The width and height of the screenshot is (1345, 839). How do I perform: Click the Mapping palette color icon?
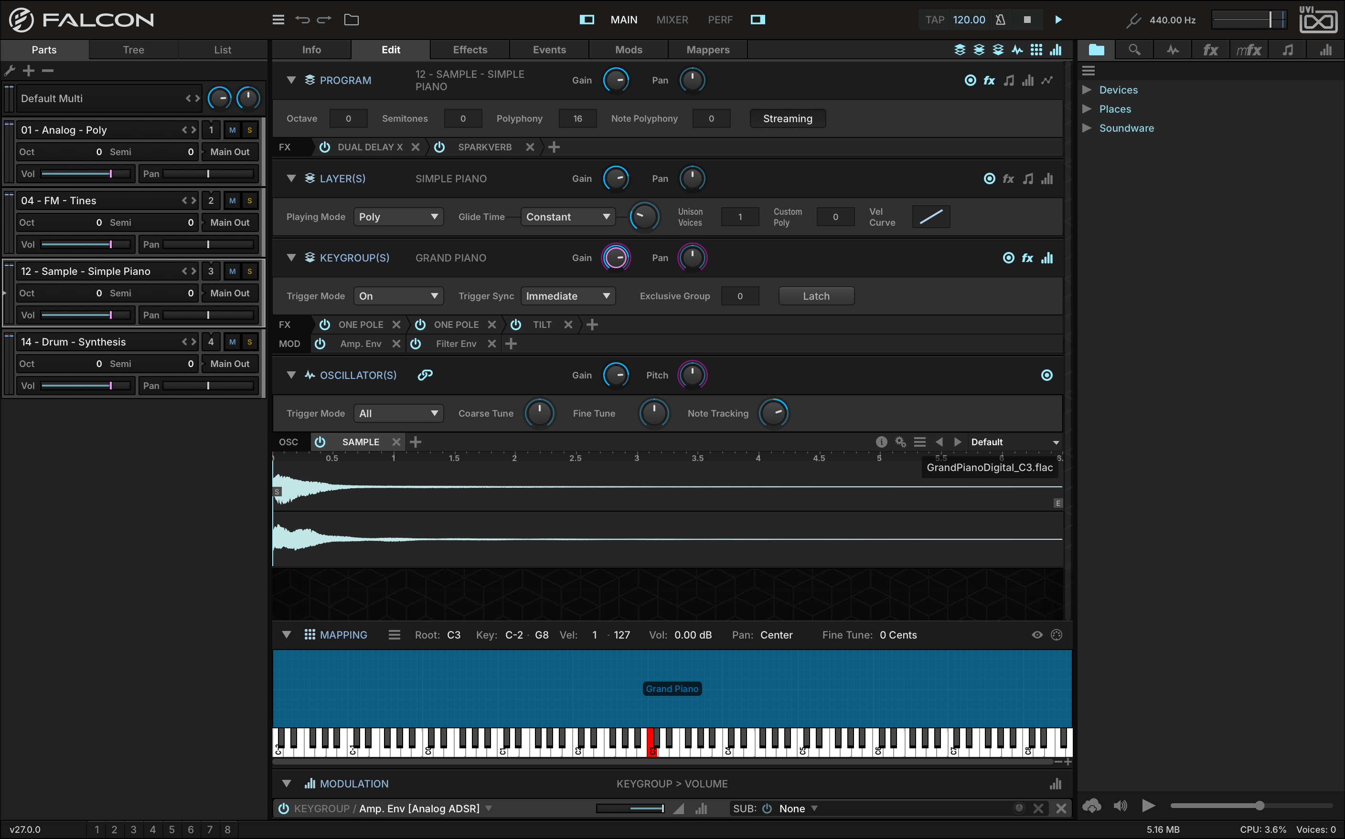(x=1057, y=635)
